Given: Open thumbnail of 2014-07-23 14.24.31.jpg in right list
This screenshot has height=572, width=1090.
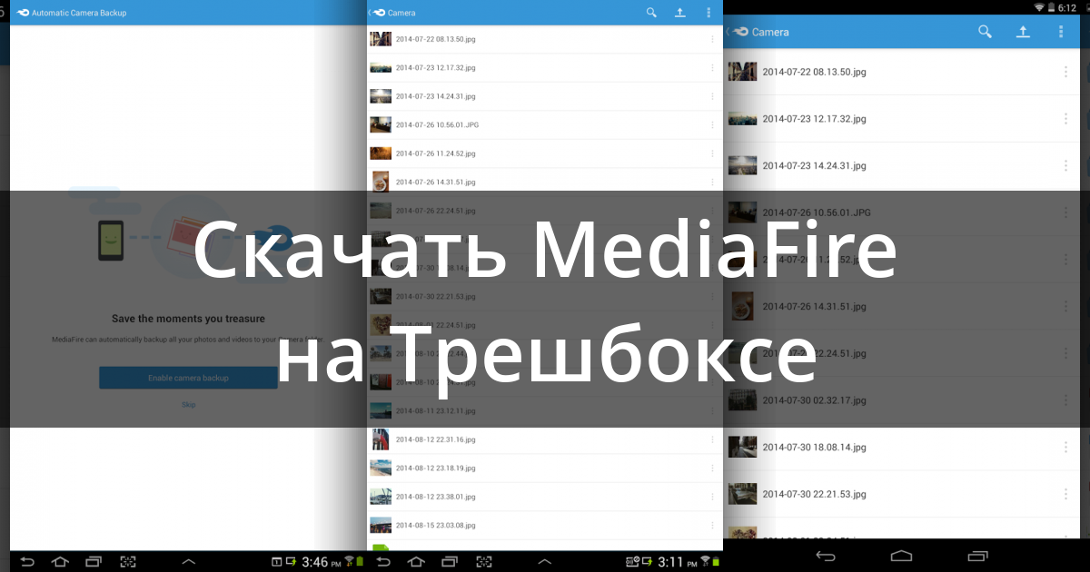Looking at the screenshot, I should point(742,166).
